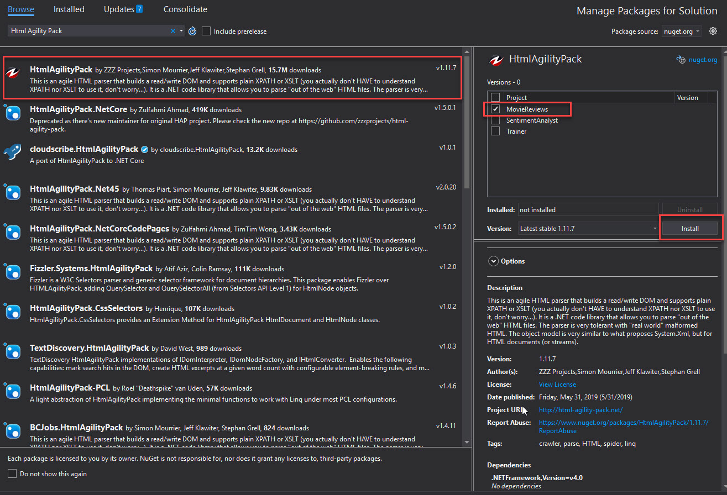Open the Version Latest stable 1.11.7 dropdown
Image resolution: width=727 pixels, height=495 pixels.
[588, 228]
